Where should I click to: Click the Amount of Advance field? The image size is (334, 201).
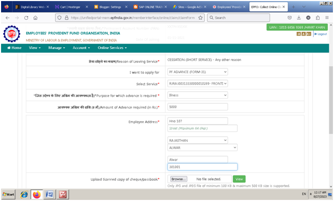pyautogui.click(x=198, y=107)
